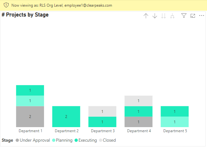Select Under Approval legend swatch
Image resolution: width=207 pixels, height=148 pixels.
click(x=17, y=140)
